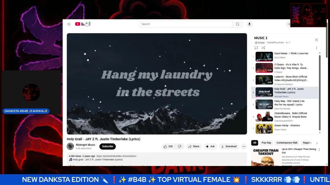Viewport: 330px width, 185px height.
Task: Click the red DANK logo top right
Action: [308, 15]
